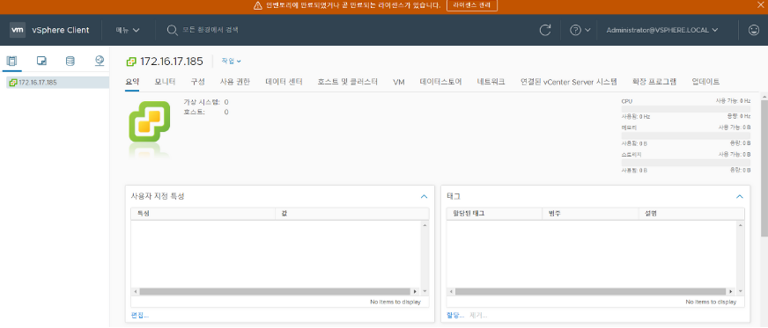768x328 pixels.
Task: Open the Networking inventory icon
Action: tap(100, 61)
